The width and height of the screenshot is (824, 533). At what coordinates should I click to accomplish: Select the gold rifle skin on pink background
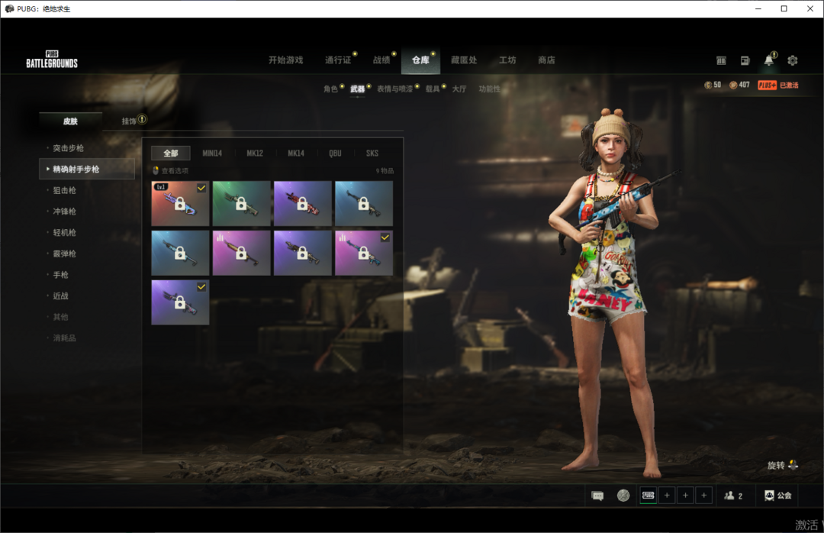point(241,253)
